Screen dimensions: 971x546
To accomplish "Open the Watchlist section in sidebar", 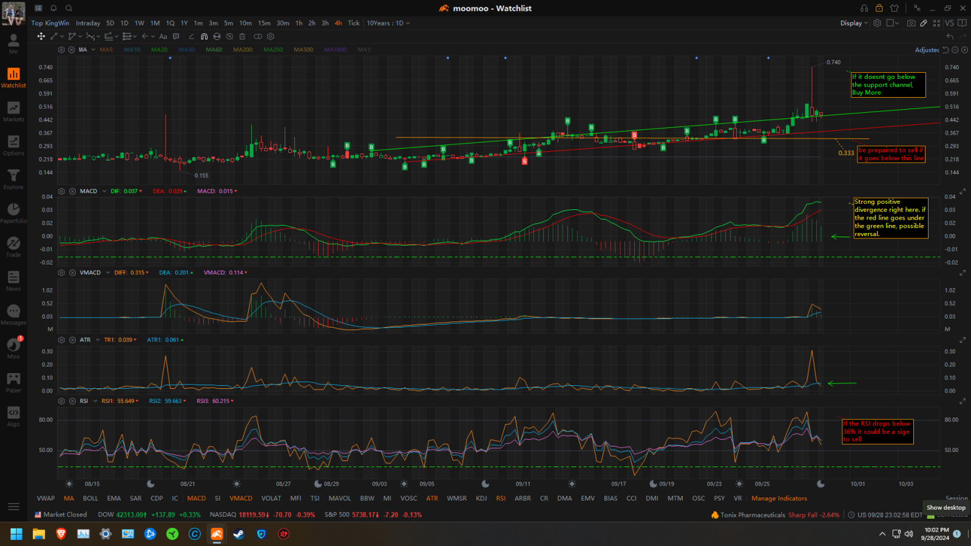I will [x=13, y=78].
